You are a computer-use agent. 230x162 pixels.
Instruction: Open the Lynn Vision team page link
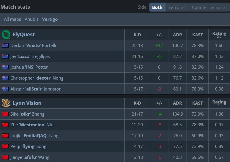27,103
